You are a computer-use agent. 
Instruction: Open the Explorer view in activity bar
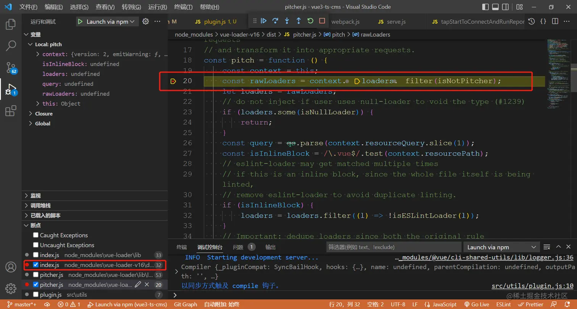pos(11,25)
